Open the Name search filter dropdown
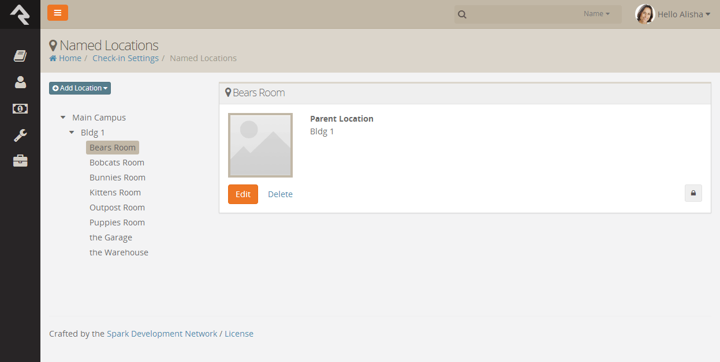The height and width of the screenshot is (362, 720). click(x=596, y=14)
